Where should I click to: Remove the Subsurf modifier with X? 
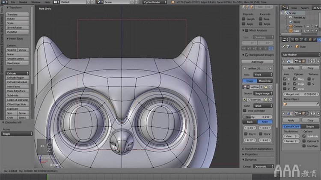click(x=318, y=114)
